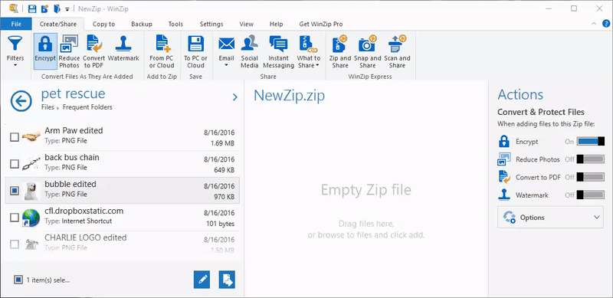Click the Frequent Folders breadcrumb link

click(87, 107)
